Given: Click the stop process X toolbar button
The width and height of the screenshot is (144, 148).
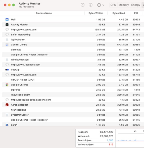Looking at the screenshot, I should 82,5.
